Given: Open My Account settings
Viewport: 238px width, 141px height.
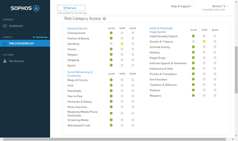Looking at the screenshot, I should (x=16, y=61).
